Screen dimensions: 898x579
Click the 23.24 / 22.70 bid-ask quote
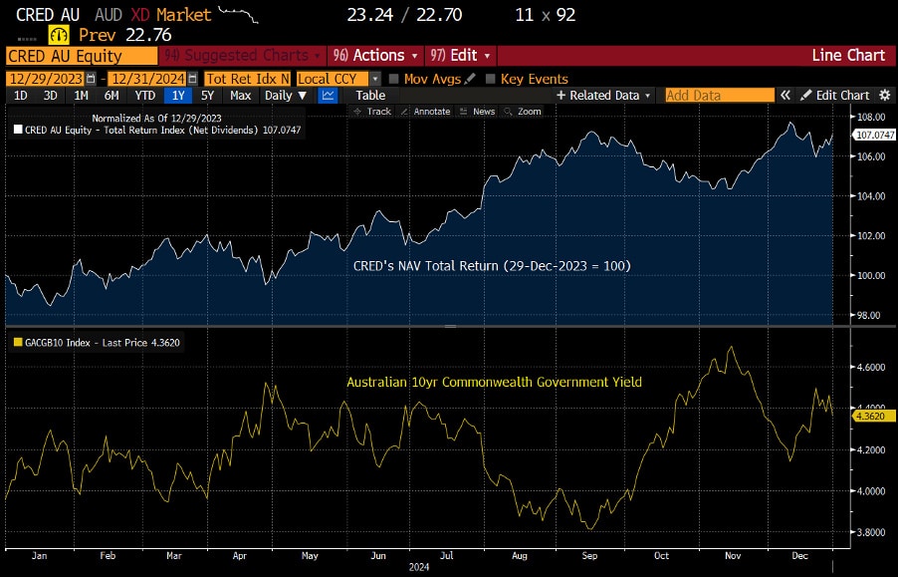(404, 14)
